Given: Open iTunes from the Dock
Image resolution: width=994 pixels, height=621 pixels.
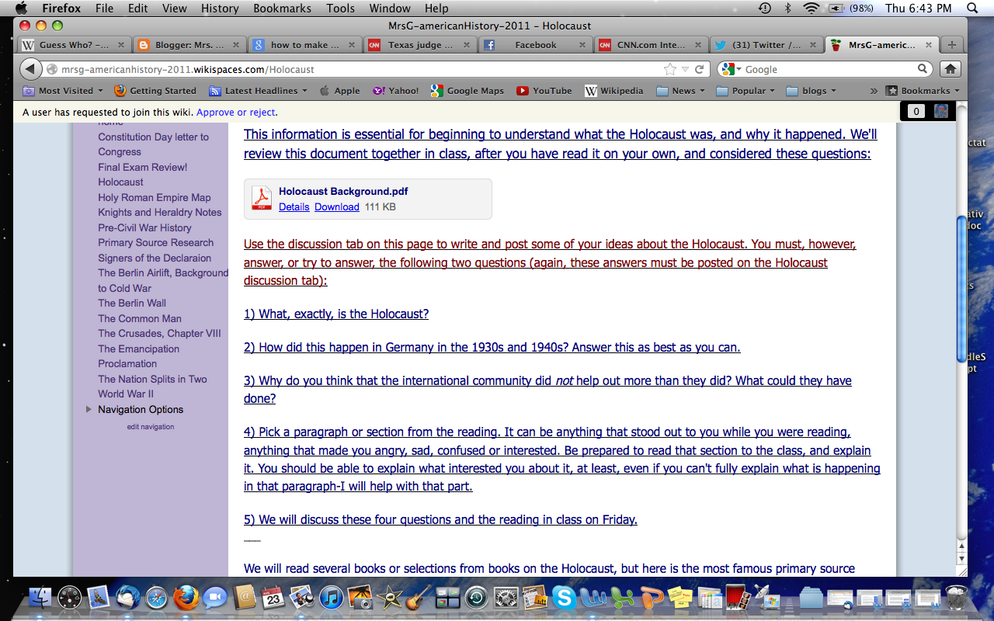Looking at the screenshot, I should (x=332, y=598).
